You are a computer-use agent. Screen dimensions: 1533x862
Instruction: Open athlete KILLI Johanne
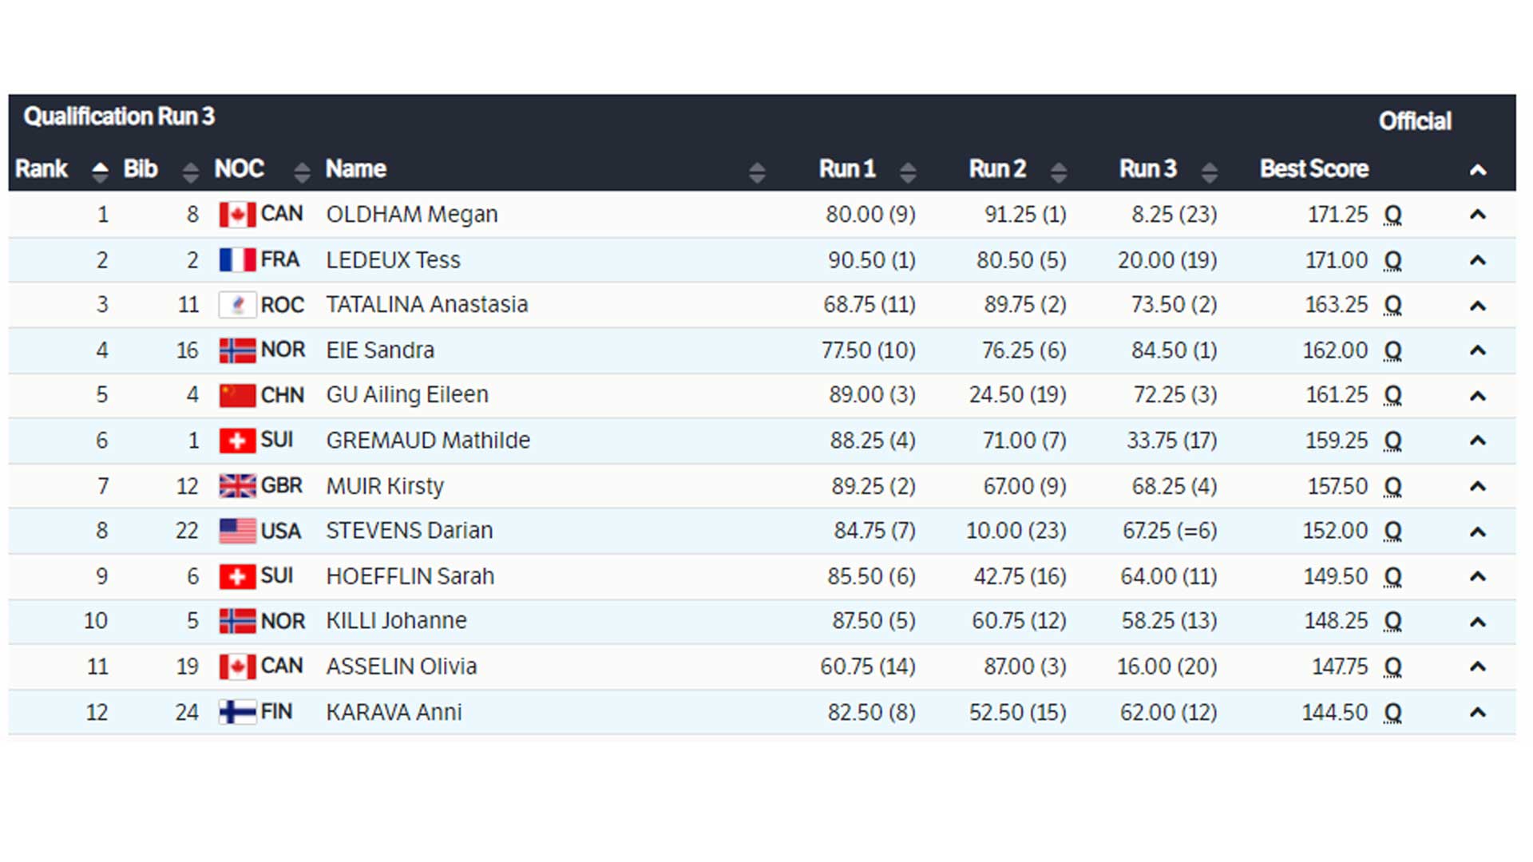point(396,621)
